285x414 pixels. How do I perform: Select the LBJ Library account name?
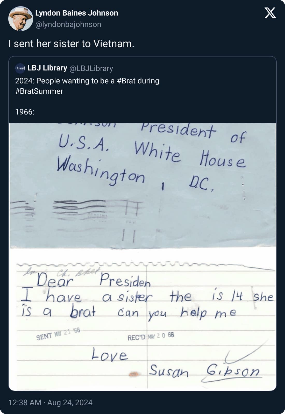tap(47, 68)
